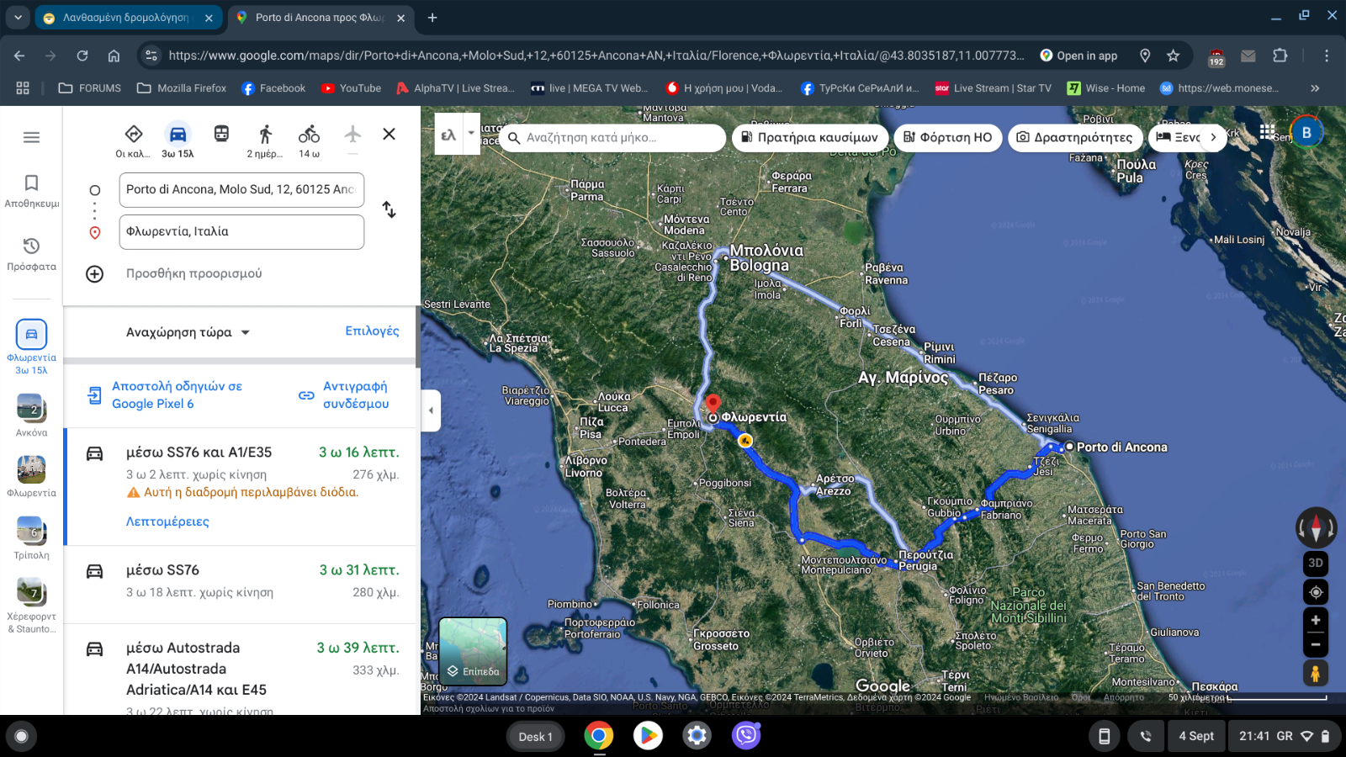Swap starting point and destination

click(389, 209)
